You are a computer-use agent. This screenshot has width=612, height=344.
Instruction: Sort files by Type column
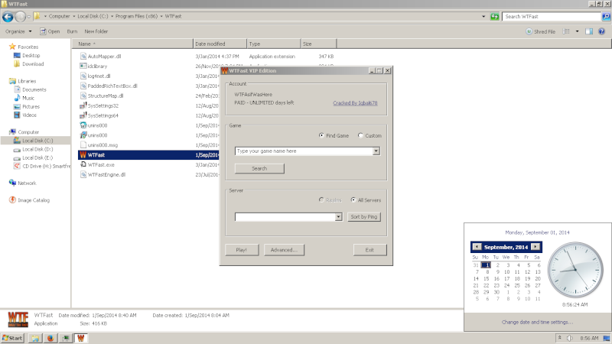point(274,44)
